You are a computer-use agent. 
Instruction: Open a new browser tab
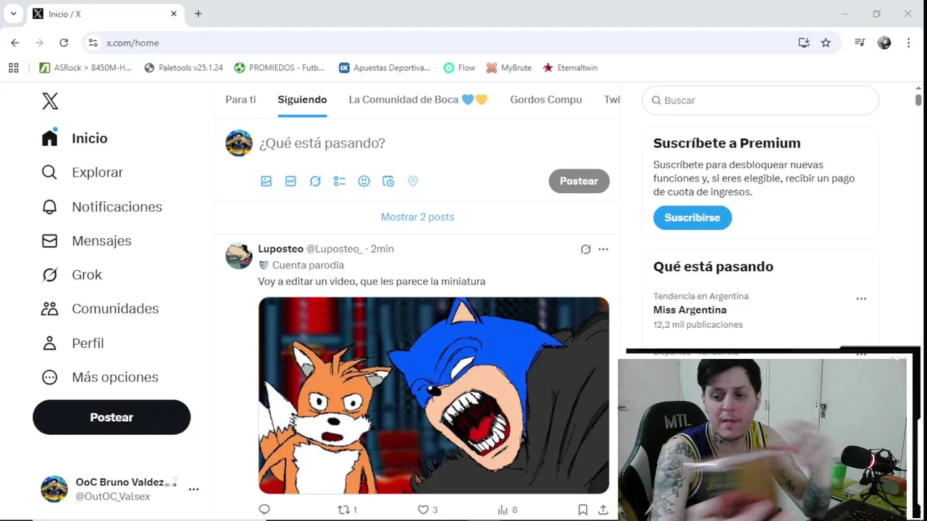tap(198, 14)
